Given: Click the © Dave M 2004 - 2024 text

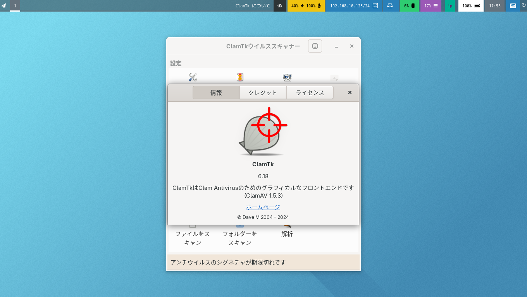Looking at the screenshot, I should point(263,217).
